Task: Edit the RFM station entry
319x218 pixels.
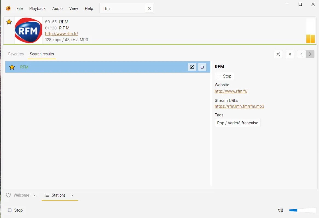Action: pyautogui.click(x=192, y=67)
